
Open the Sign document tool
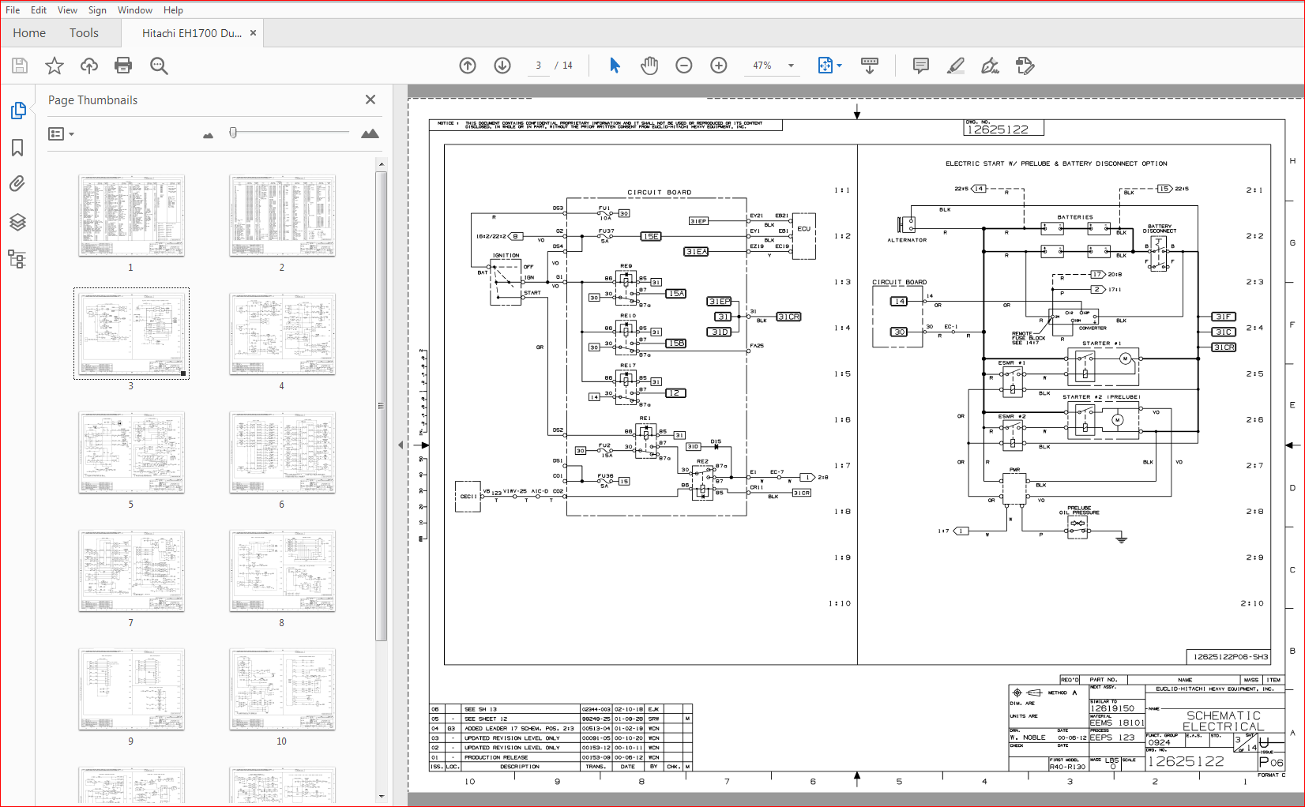pos(990,66)
